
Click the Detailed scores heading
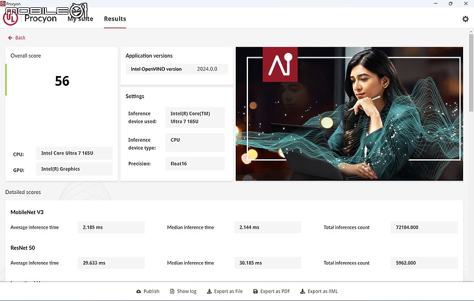coord(23,192)
